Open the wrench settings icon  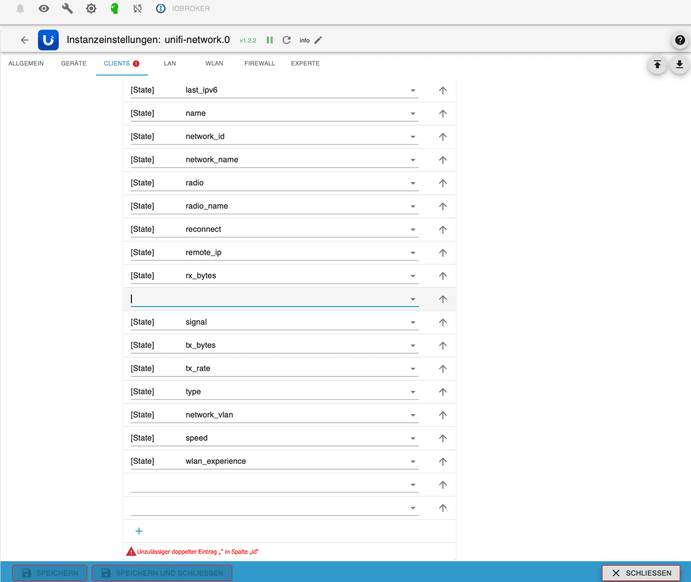click(x=67, y=9)
